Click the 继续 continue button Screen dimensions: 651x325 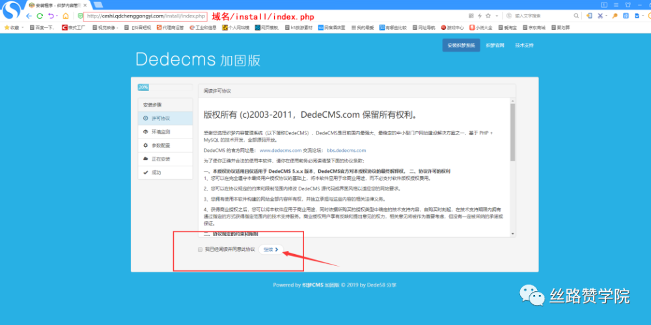pos(271,250)
